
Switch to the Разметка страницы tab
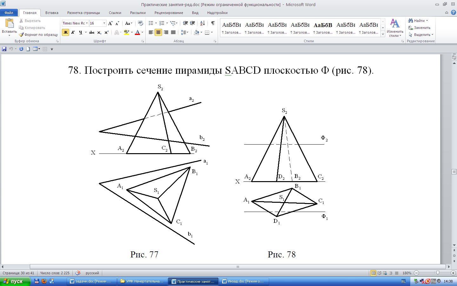point(83,13)
